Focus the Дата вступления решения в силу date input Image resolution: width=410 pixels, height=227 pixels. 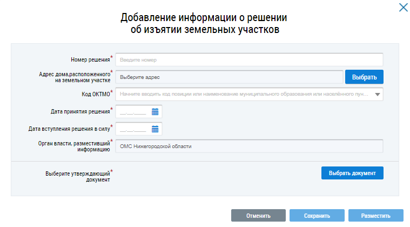point(133,129)
